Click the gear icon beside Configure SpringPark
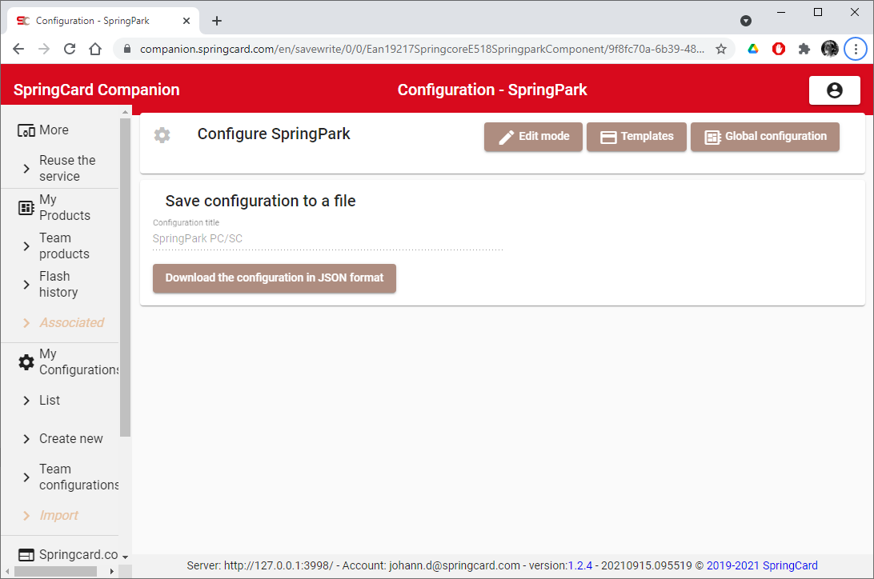Screen dimensions: 874x579 pos(162,134)
